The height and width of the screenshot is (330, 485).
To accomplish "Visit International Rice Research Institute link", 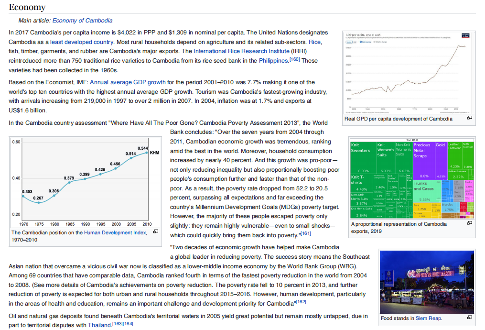I will (x=242, y=51).
